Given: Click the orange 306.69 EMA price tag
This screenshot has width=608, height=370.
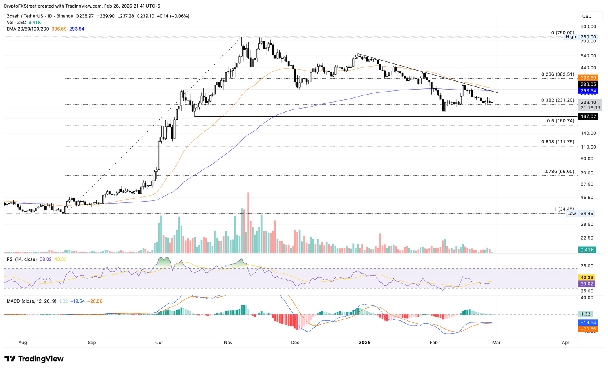Looking at the screenshot, I should click(588, 78).
